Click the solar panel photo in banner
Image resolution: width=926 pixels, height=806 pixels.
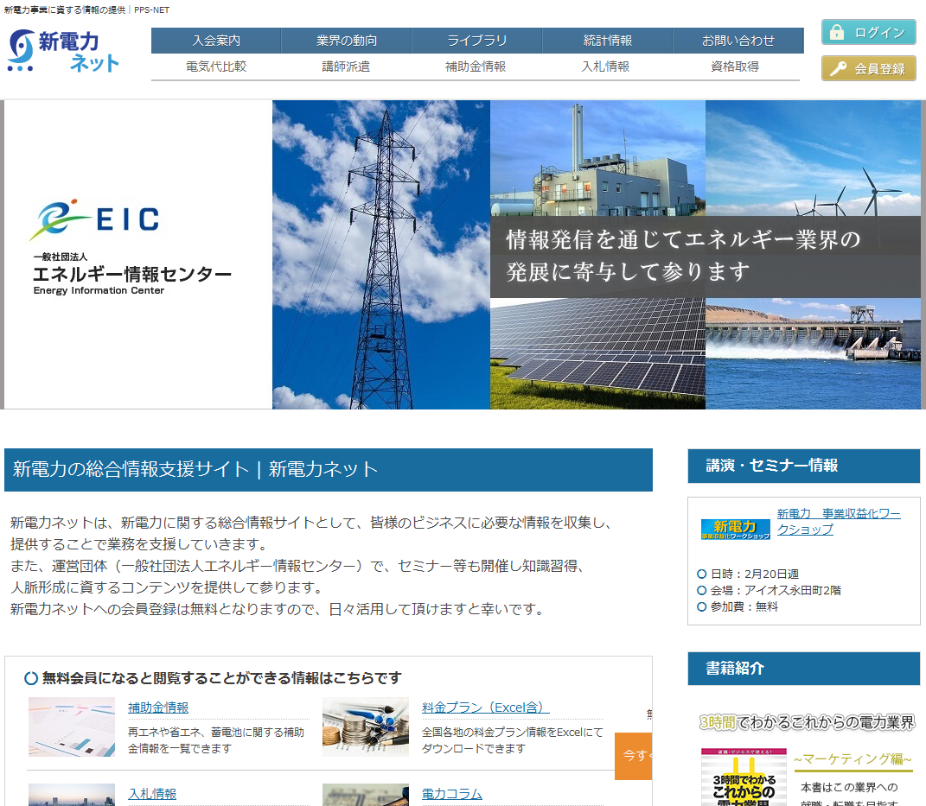[x=597, y=353]
